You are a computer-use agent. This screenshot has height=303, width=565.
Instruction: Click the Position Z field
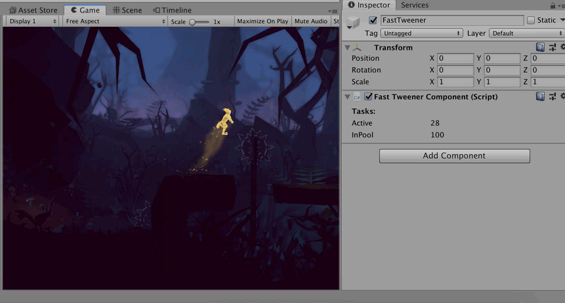[548, 58]
